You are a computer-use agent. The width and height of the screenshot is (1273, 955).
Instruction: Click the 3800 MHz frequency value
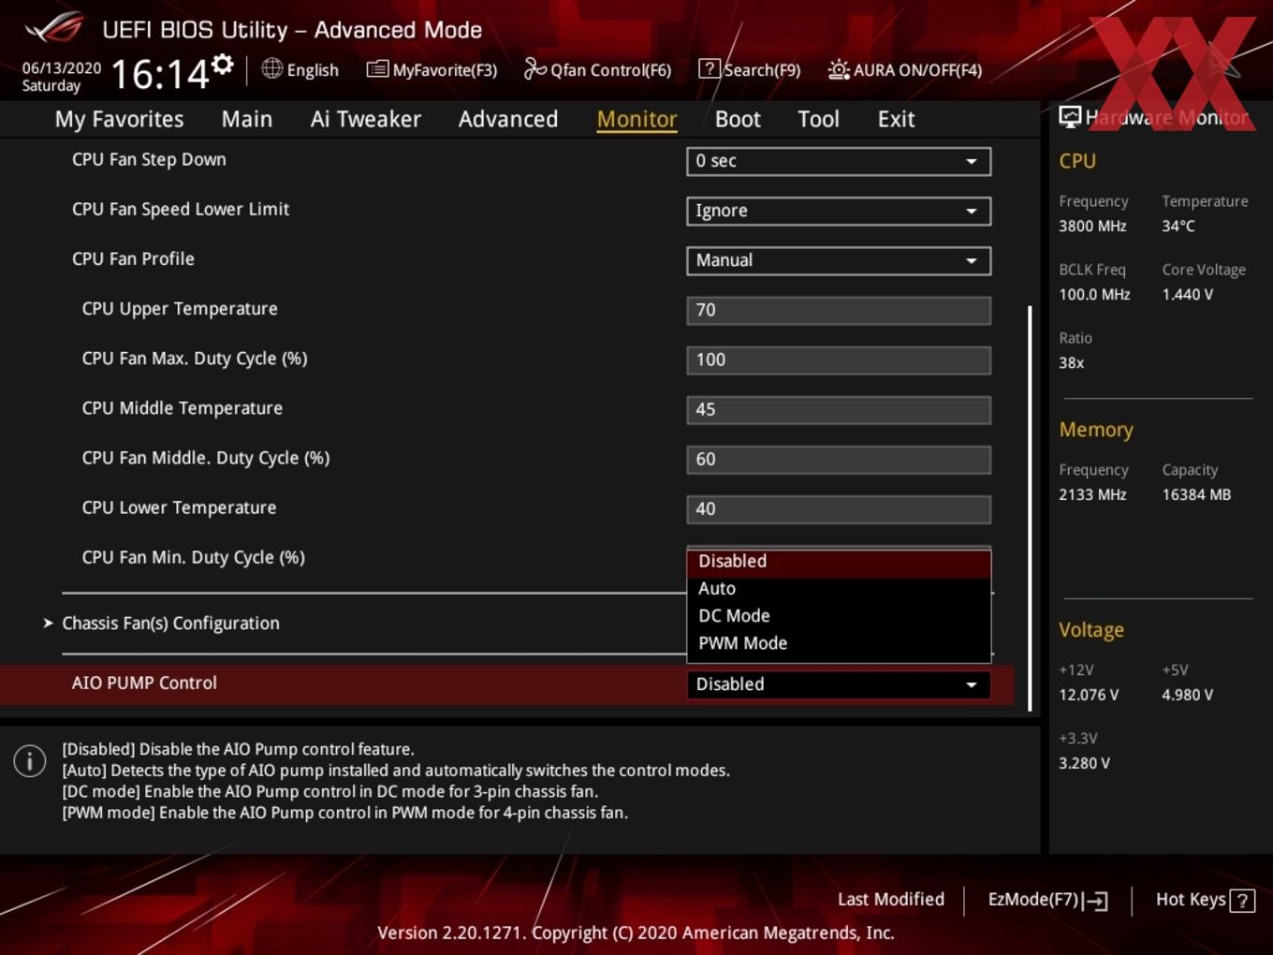pyautogui.click(x=1092, y=227)
